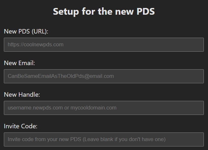Click into the Invite Code field
Viewport: 208px width, 150px height.
(104, 139)
